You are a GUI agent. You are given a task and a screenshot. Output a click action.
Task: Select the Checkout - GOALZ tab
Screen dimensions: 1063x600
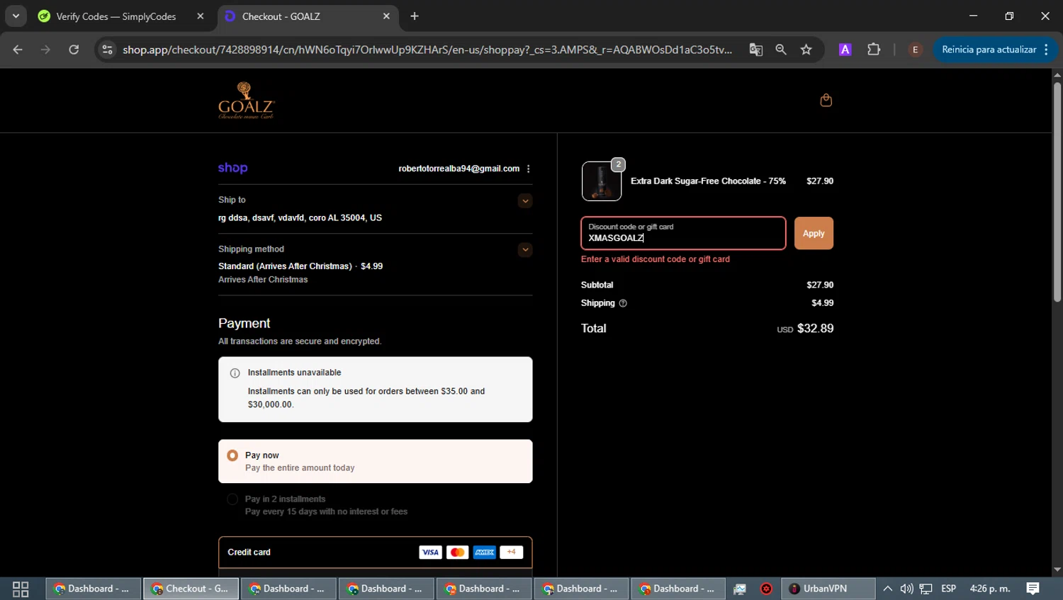point(281,16)
